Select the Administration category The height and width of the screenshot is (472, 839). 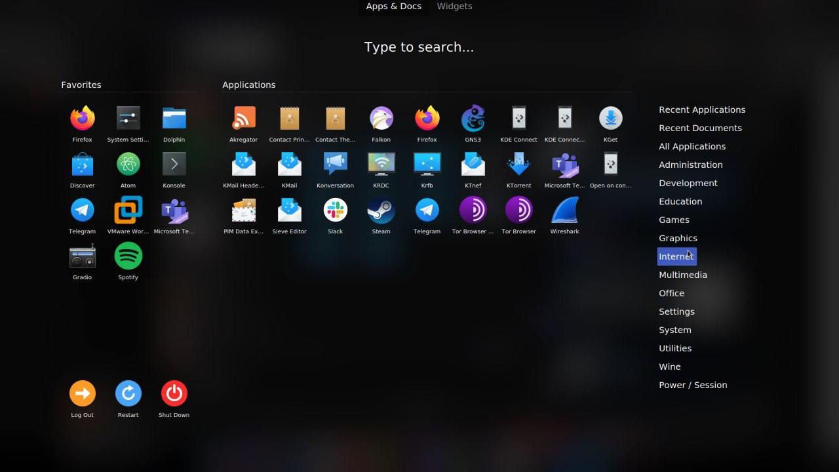click(x=691, y=165)
